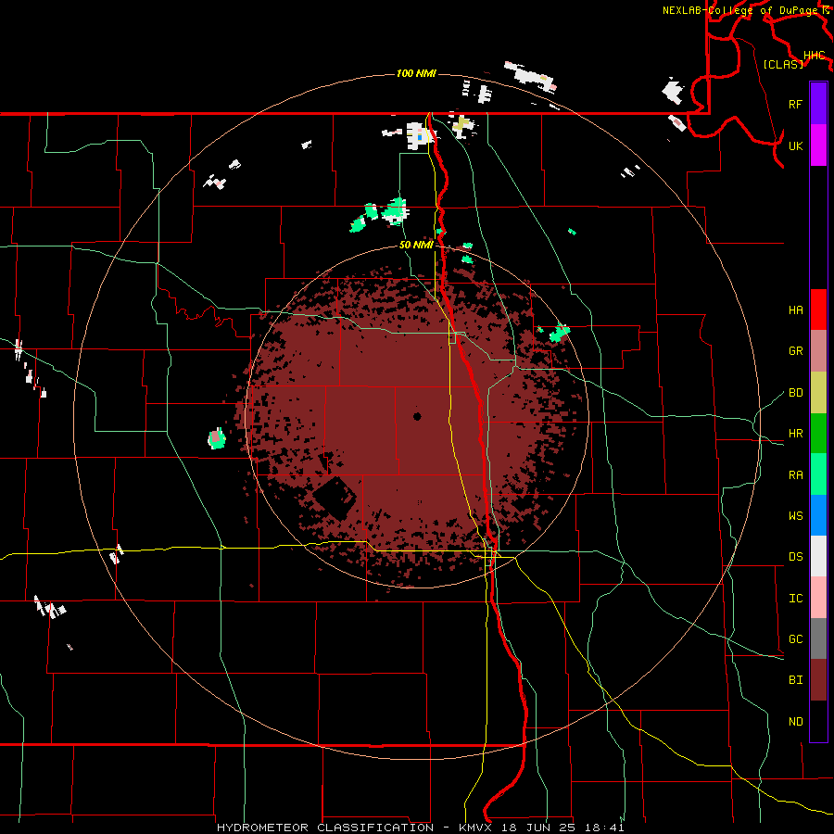This screenshot has width=834, height=834.
Task: Click the RA light green legend swatch
Action: [x=818, y=474]
